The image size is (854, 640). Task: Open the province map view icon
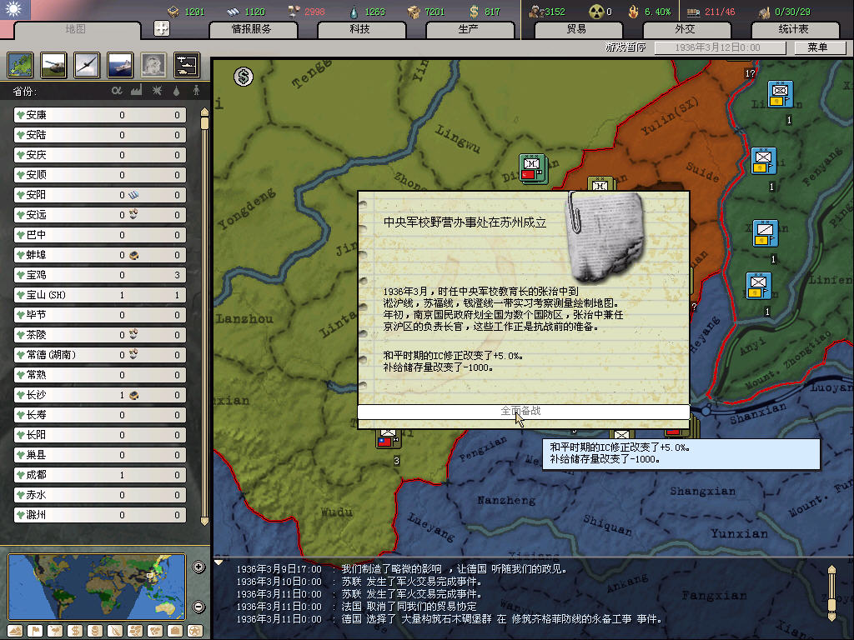21,65
